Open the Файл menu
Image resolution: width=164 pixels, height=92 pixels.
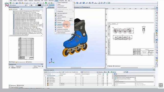11,1
